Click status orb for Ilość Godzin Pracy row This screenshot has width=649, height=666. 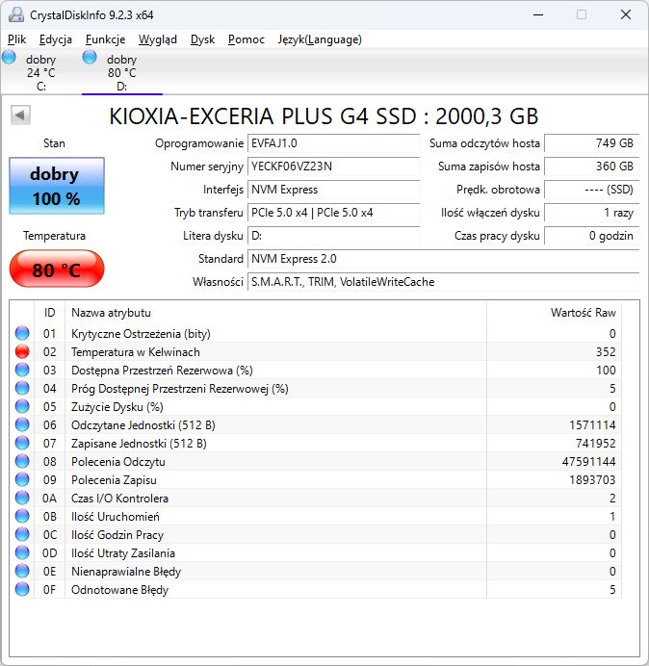tap(22, 534)
